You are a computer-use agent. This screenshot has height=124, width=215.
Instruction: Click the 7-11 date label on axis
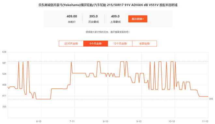point(72,121)
